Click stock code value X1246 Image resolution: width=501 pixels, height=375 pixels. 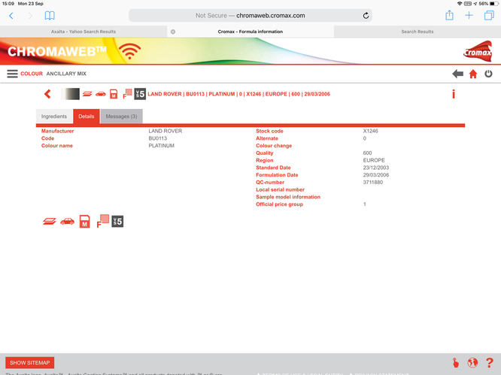370,131
